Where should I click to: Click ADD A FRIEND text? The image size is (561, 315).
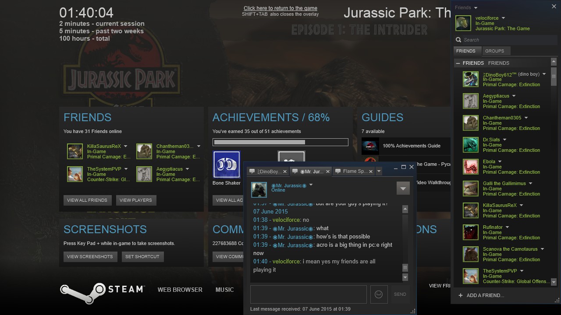pos(485,295)
